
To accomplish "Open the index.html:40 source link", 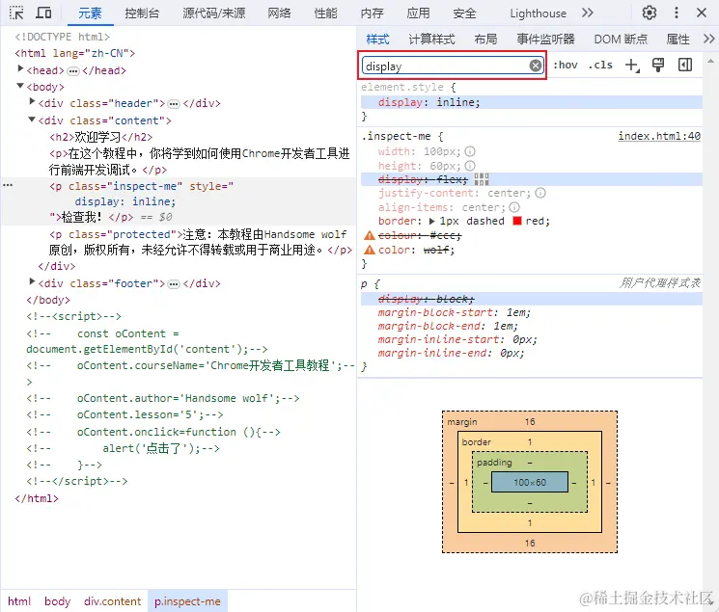I will [x=659, y=136].
